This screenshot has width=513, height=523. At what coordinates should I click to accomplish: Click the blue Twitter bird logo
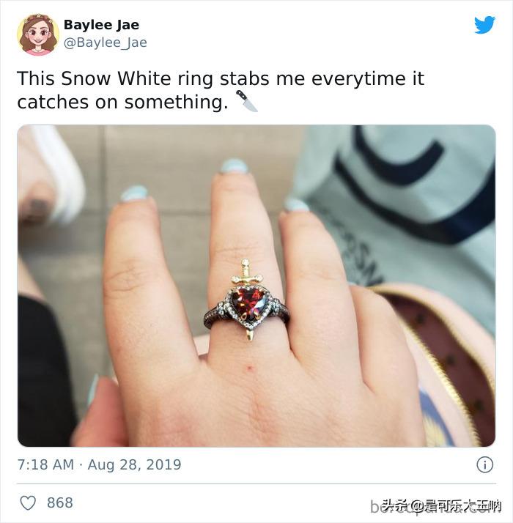click(x=484, y=25)
